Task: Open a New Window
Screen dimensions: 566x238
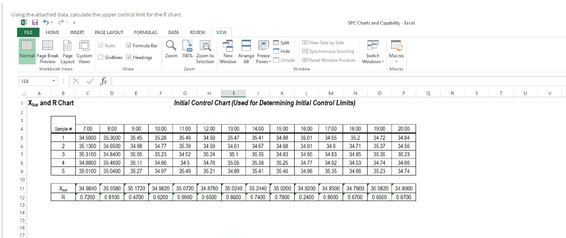Action: tap(228, 51)
